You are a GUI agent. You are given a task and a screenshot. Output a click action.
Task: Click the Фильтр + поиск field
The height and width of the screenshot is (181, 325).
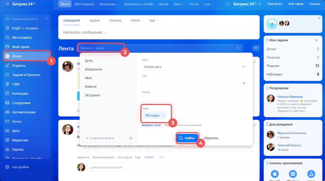(160, 48)
